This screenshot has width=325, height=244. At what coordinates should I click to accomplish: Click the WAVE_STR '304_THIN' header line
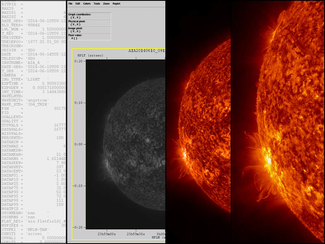tap(32, 105)
